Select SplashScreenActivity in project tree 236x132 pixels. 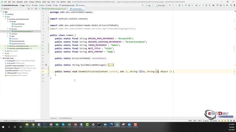click(x=18, y=44)
